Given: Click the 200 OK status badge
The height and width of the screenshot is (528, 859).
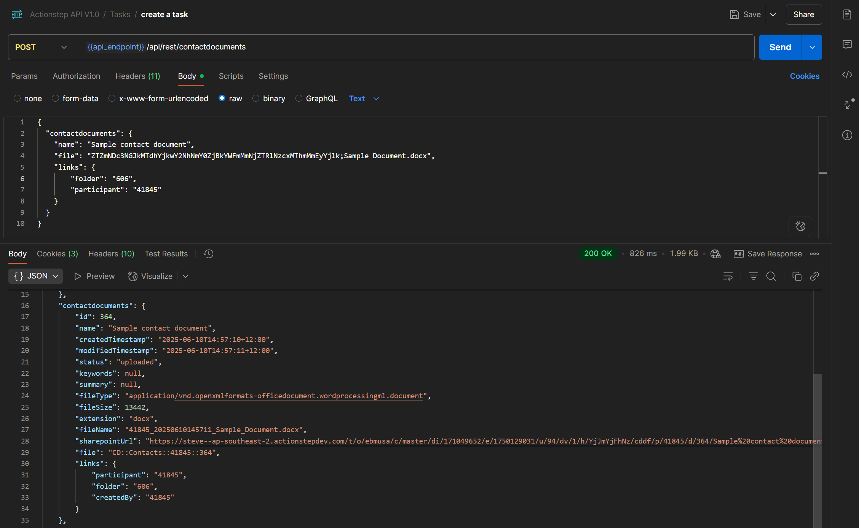Looking at the screenshot, I should (x=598, y=254).
